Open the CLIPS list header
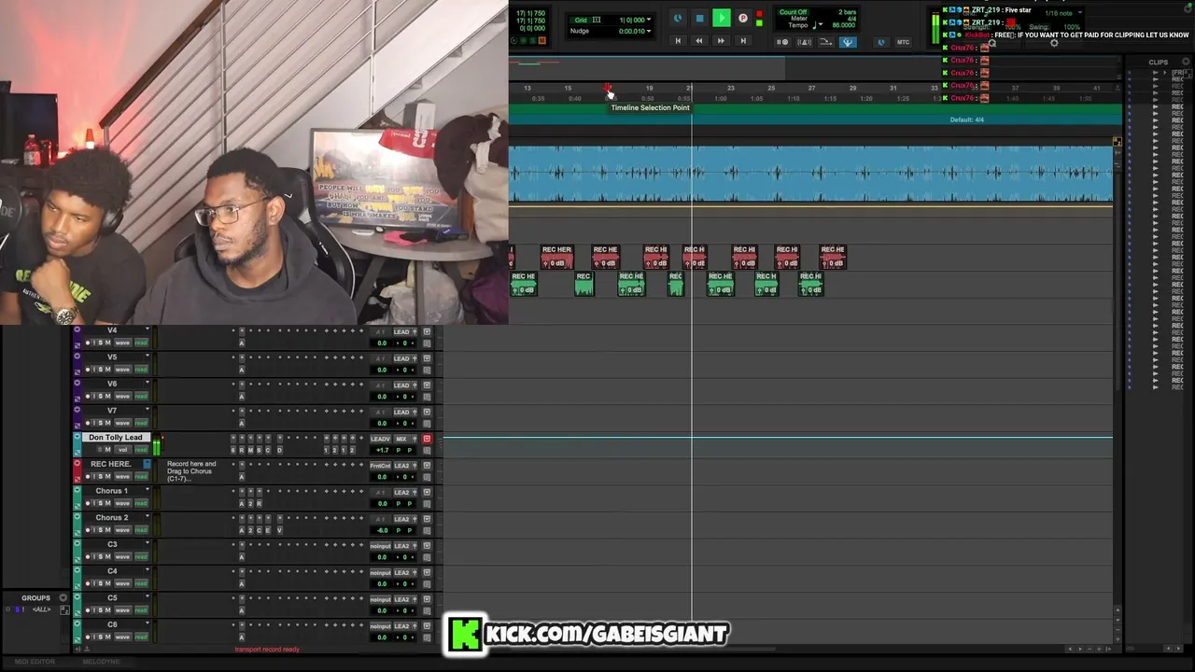The height and width of the screenshot is (672, 1195). coord(1159,63)
